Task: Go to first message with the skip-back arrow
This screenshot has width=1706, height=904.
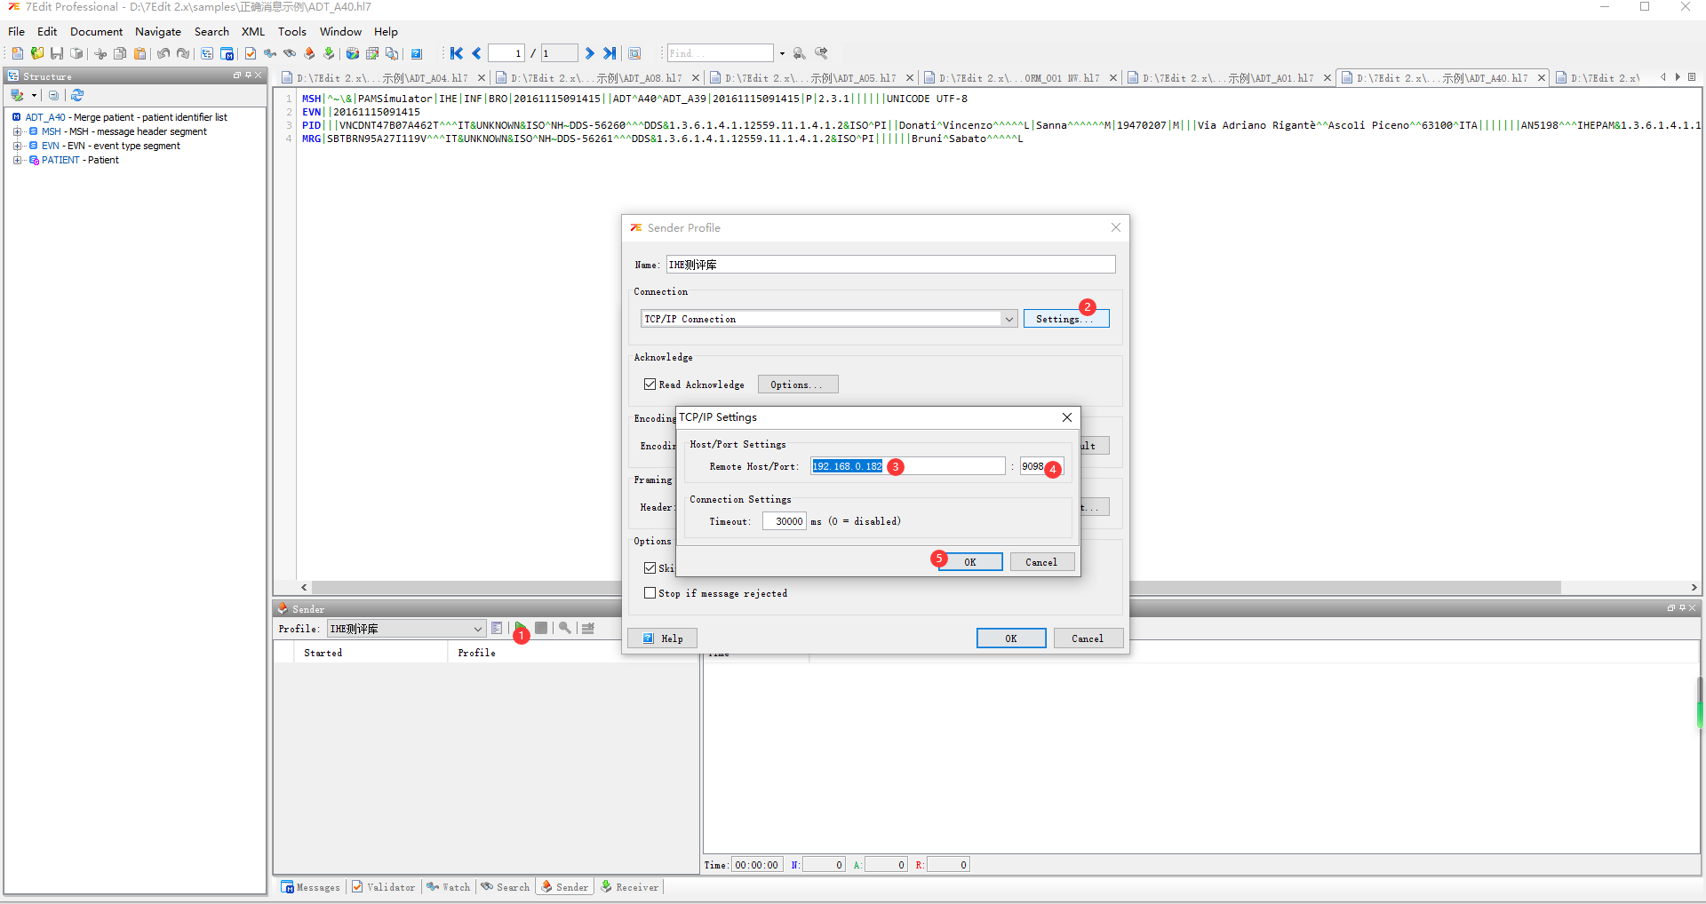Action: tap(457, 53)
